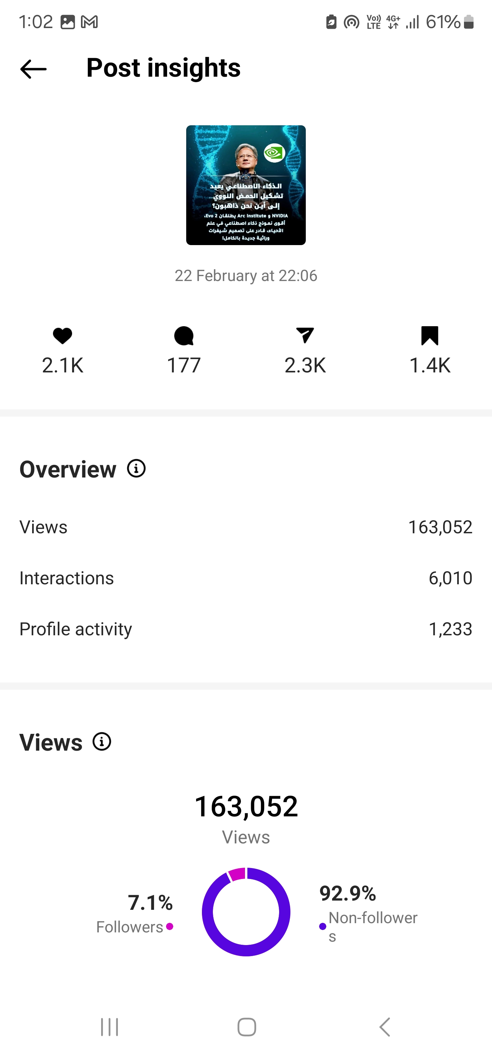The height and width of the screenshot is (1057, 492).
Task: Tap the back arrow beside Post insights
Action: (x=33, y=69)
